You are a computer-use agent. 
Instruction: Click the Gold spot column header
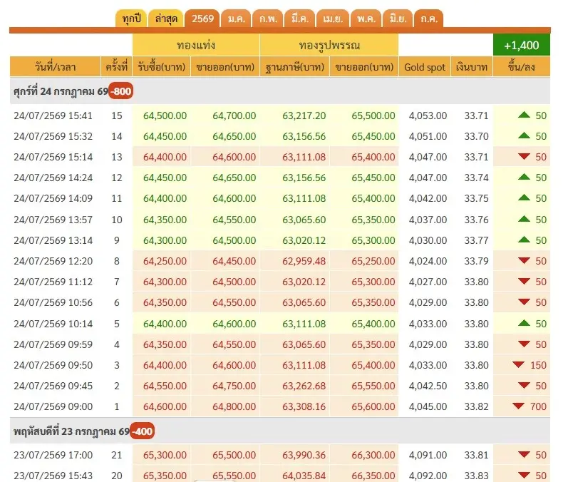(425, 67)
